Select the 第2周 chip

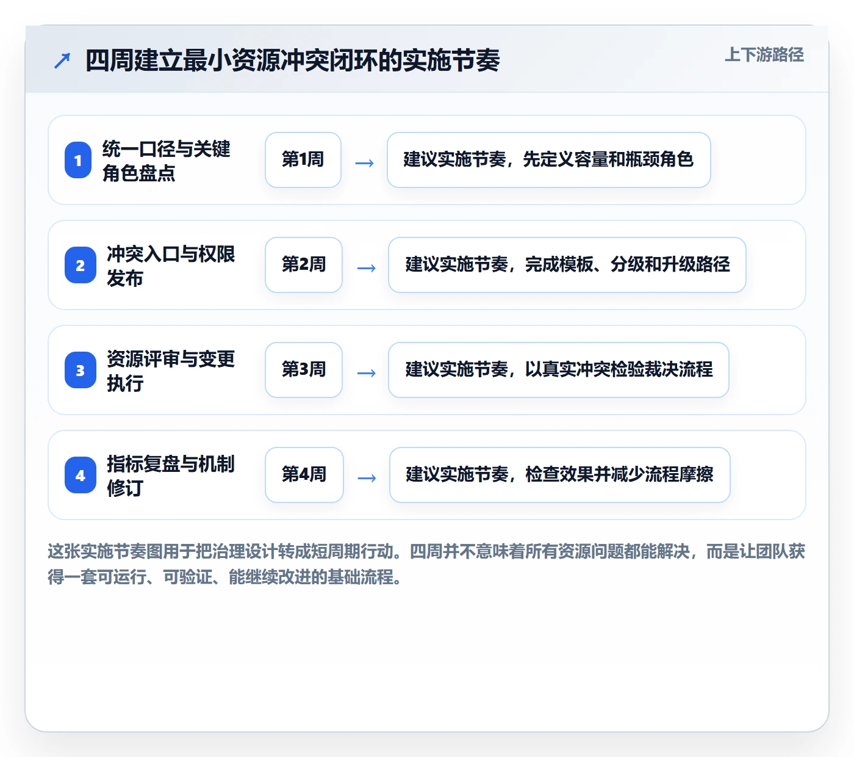click(304, 265)
